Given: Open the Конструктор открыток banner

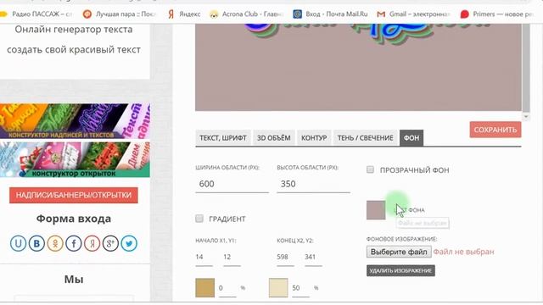Looking at the screenshot, I should [x=75, y=159].
